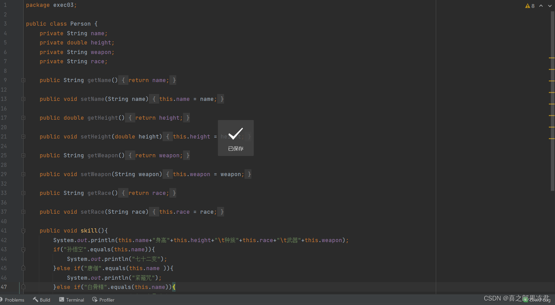
Task: Click the lowest yellow warning stripe mark
Action: click(x=552, y=138)
